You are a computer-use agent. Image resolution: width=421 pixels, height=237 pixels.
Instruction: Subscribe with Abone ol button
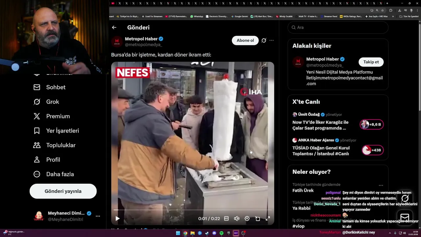tap(245, 40)
